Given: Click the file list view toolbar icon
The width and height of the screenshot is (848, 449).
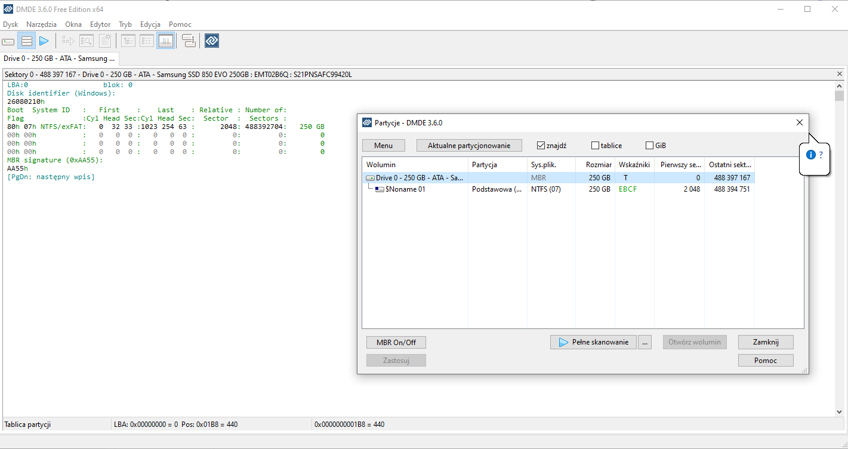Looking at the screenshot, I should click(x=147, y=41).
